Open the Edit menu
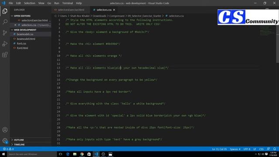Image resolution: width=279 pixels, height=157 pixels. click(x=18, y=3)
